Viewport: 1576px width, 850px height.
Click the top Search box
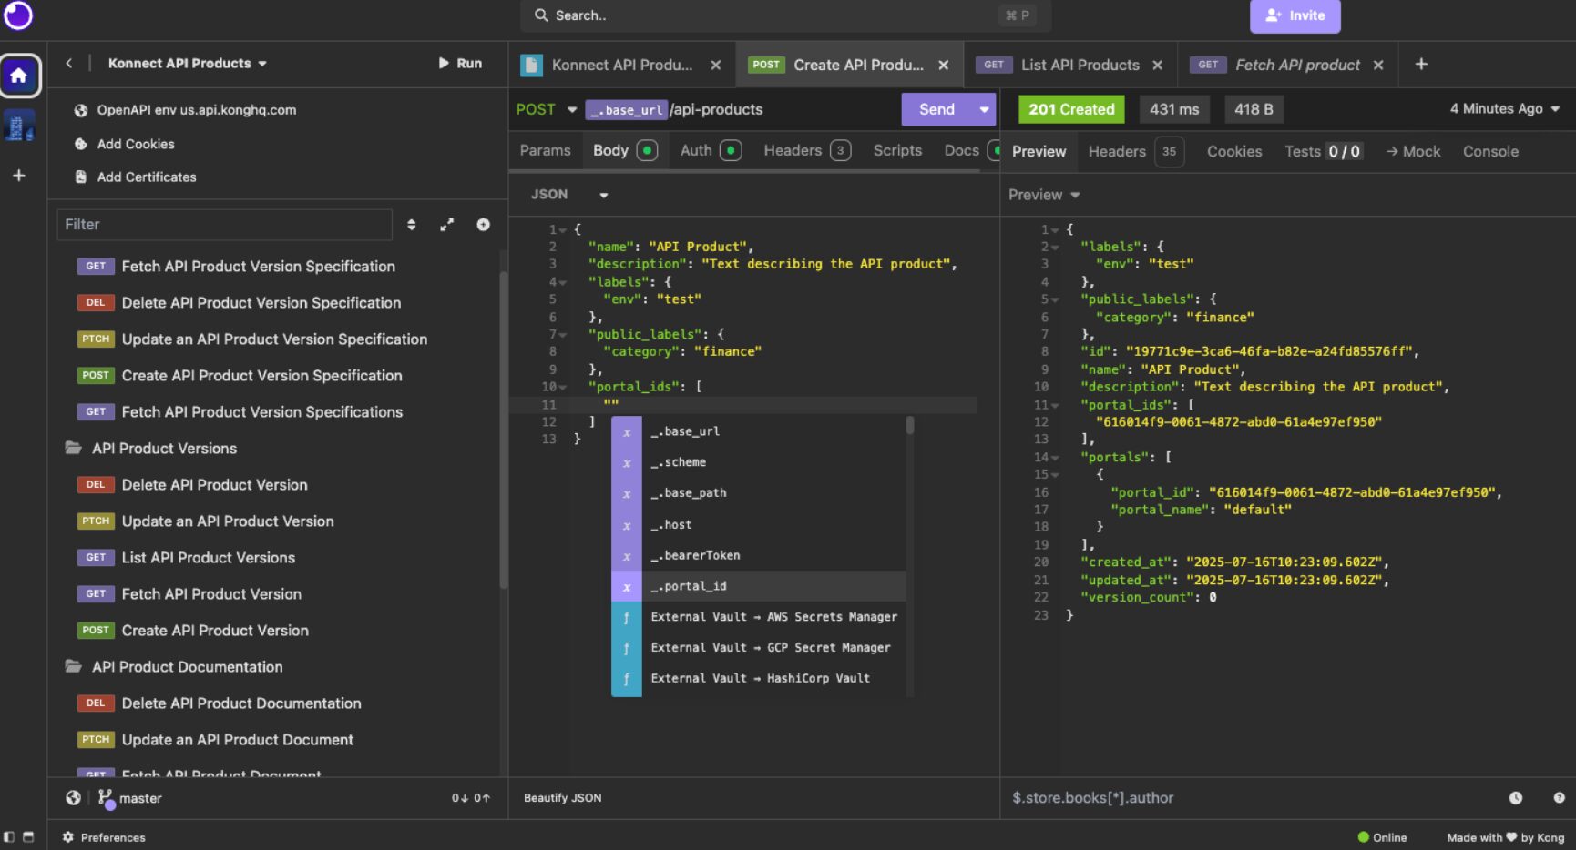(x=785, y=15)
